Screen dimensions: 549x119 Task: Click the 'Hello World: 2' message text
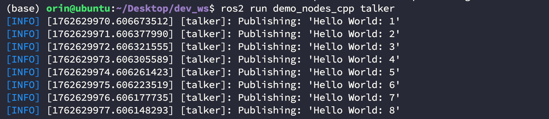pos(354,34)
